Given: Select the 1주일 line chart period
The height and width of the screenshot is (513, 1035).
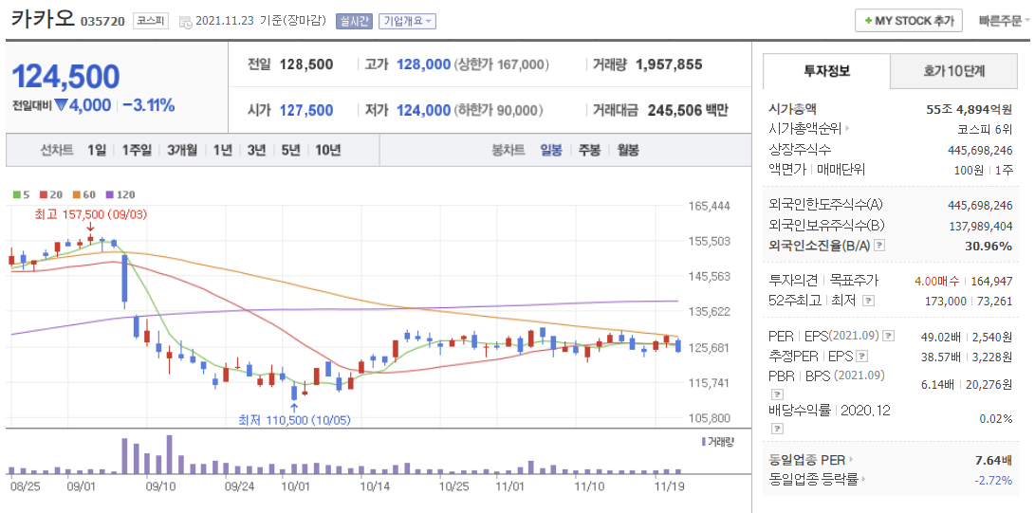Looking at the screenshot, I should (137, 151).
